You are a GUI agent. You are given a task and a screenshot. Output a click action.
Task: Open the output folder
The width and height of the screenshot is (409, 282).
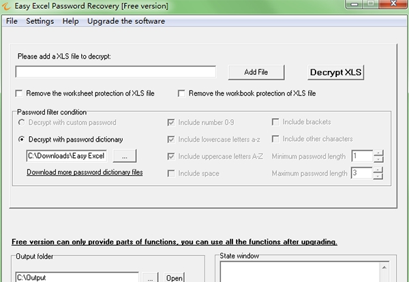[x=175, y=278]
